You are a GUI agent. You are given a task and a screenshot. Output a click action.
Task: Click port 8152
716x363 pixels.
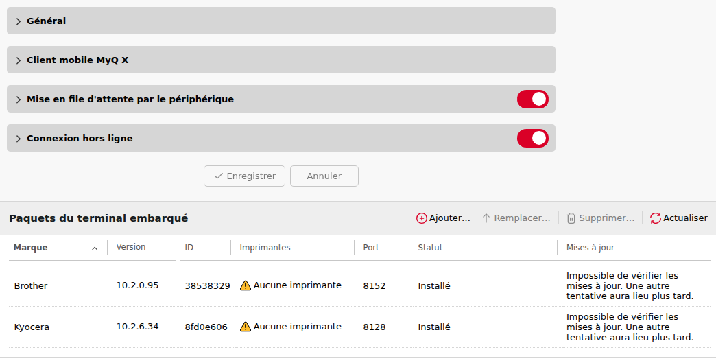pyautogui.click(x=374, y=286)
